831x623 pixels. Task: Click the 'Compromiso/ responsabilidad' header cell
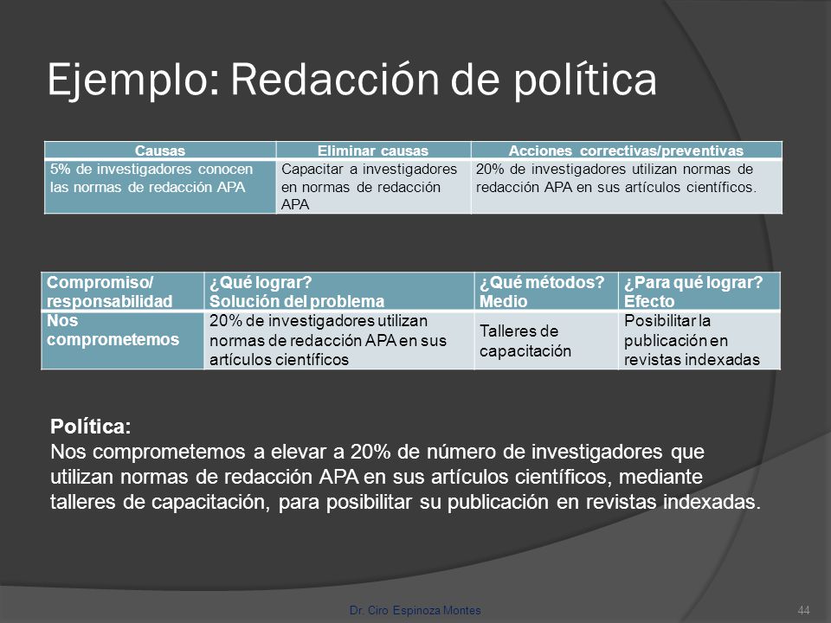click(x=122, y=292)
